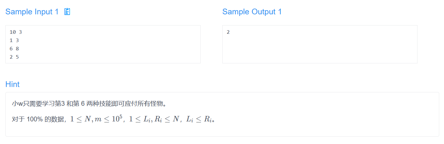Click the output value "2"
This screenshot has height=144, width=444.
tap(228, 32)
